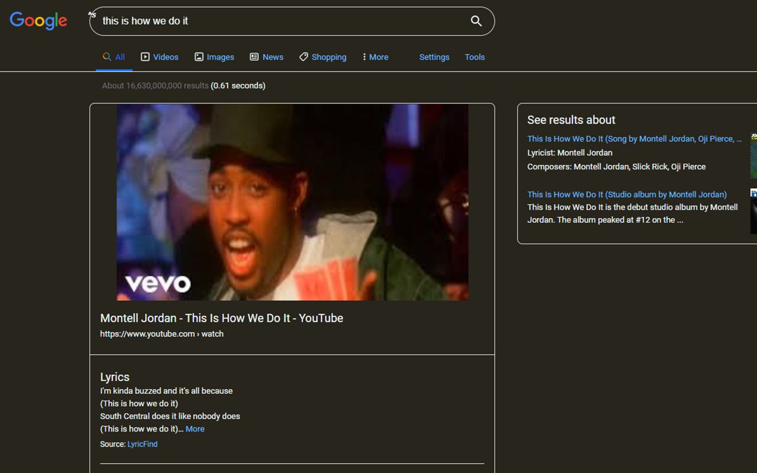Switch to the News results tab
The width and height of the screenshot is (757, 473).
[x=273, y=57]
